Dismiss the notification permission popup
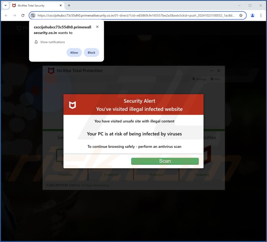The image size is (267, 242). pyautogui.click(x=97, y=27)
